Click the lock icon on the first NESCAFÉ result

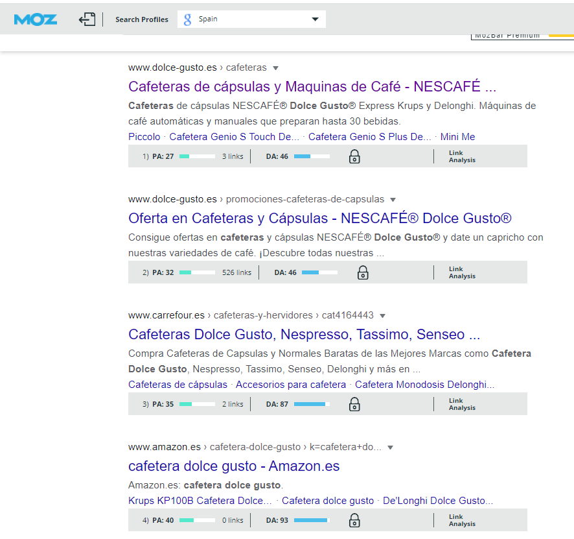354,156
